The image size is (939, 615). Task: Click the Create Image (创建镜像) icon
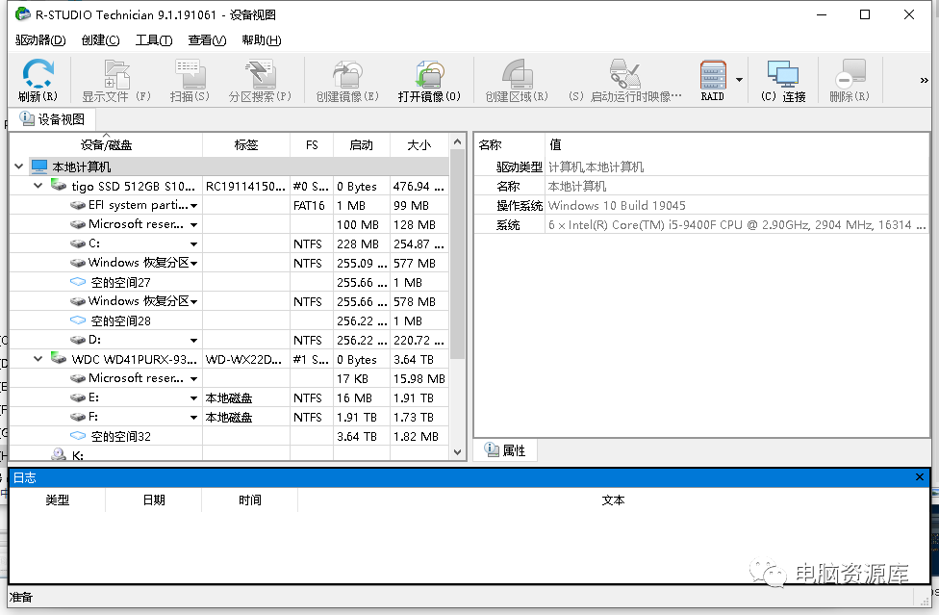coord(348,74)
